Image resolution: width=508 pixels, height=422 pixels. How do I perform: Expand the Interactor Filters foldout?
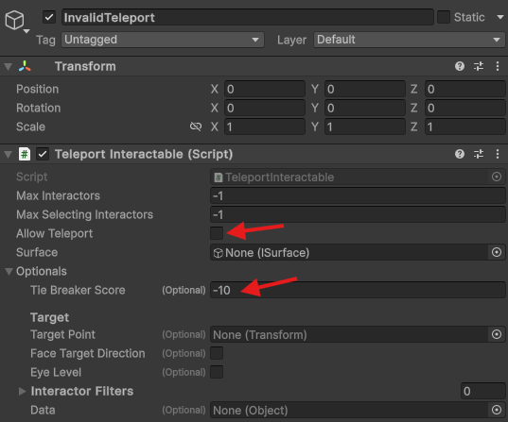(22, 391)
